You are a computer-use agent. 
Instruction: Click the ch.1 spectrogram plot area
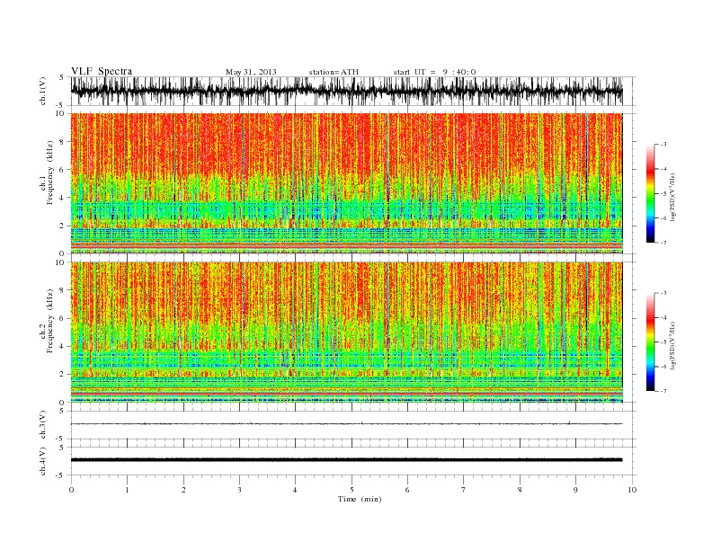346,183
